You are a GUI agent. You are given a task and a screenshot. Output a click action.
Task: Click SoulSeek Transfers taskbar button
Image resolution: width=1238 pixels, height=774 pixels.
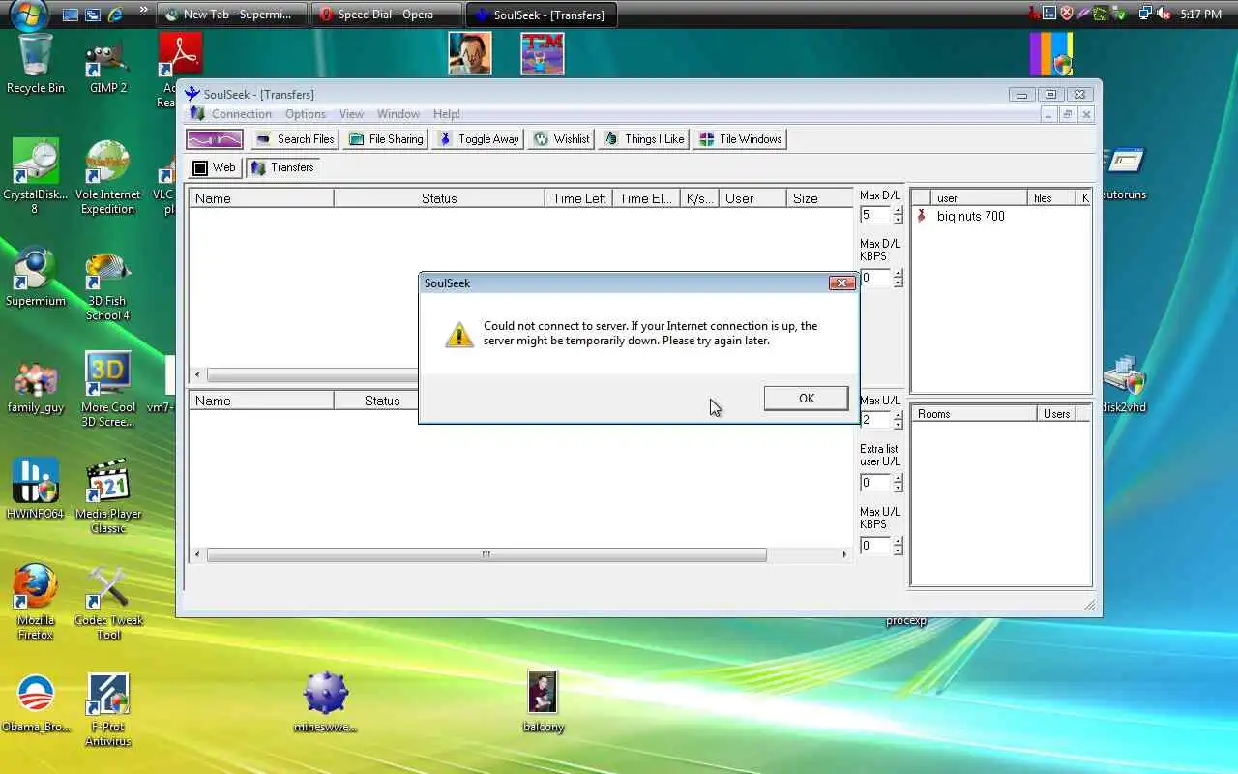[x=541, y=15]
